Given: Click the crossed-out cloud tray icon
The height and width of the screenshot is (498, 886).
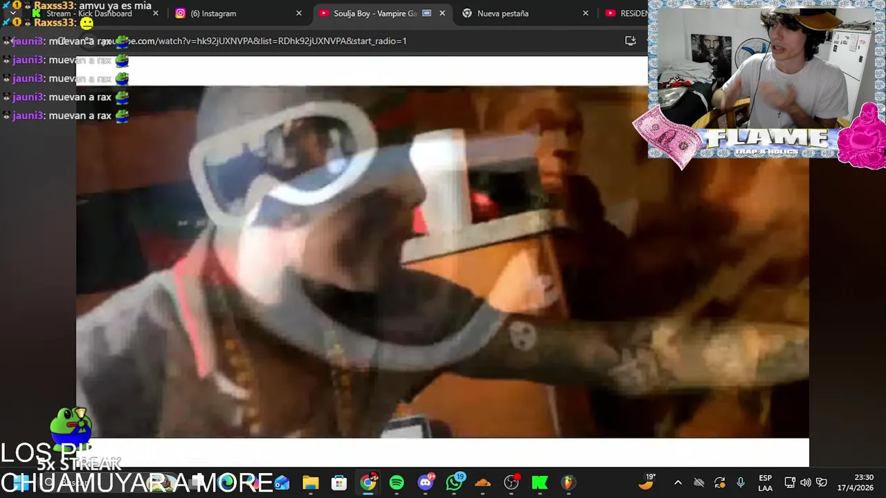Looking at the screenshot, I should tap(699, 483).
